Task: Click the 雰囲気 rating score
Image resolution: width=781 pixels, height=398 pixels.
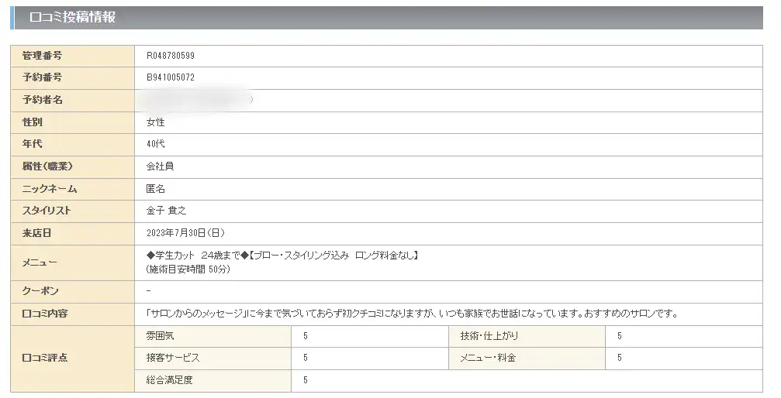Action: (306, 336)
